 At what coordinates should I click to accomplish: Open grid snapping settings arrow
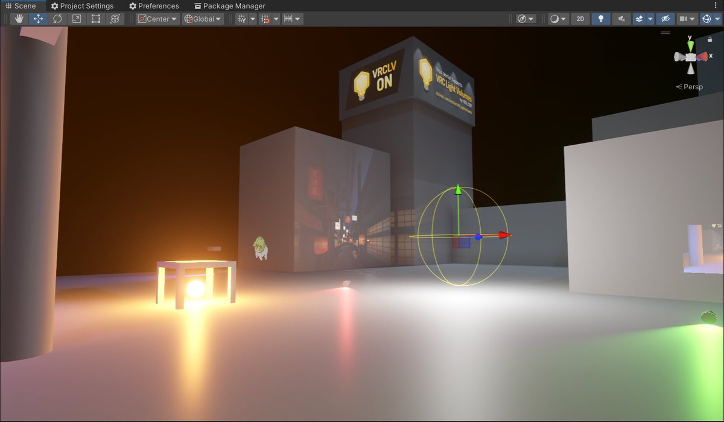(x=276, y=19)
